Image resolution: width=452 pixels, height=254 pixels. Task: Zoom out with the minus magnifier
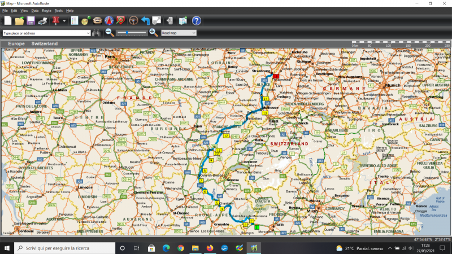coord(110,33)
